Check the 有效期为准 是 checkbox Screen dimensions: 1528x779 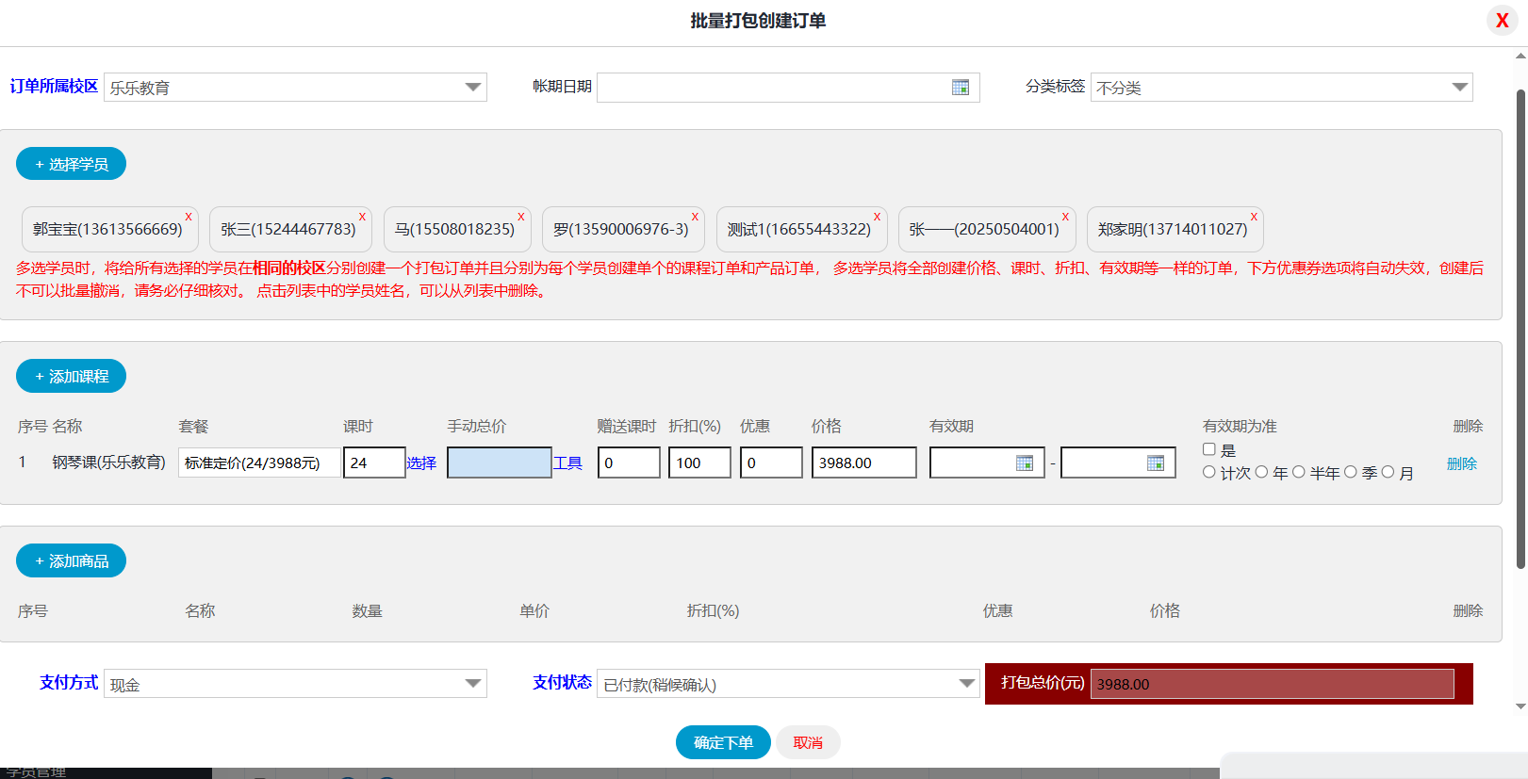coord(1209,449)
